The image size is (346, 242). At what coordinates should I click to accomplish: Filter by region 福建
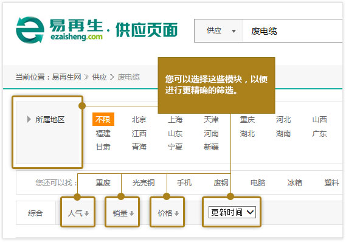click(x=103, y=133)
